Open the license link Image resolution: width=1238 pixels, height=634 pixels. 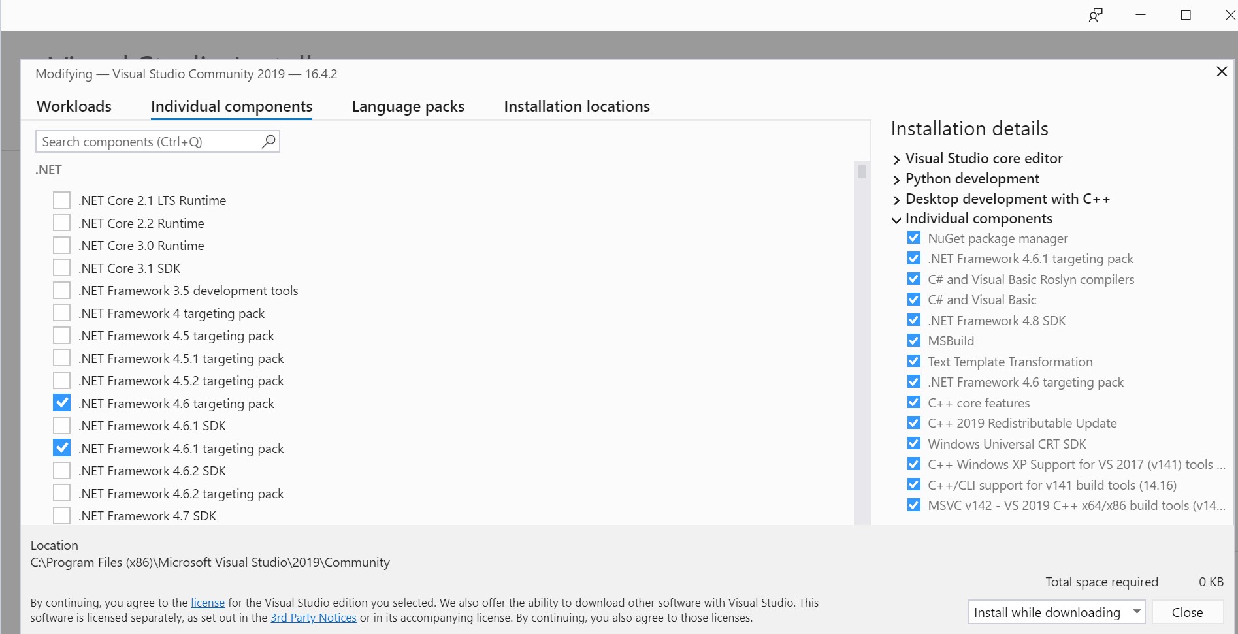tap(207, 603)
